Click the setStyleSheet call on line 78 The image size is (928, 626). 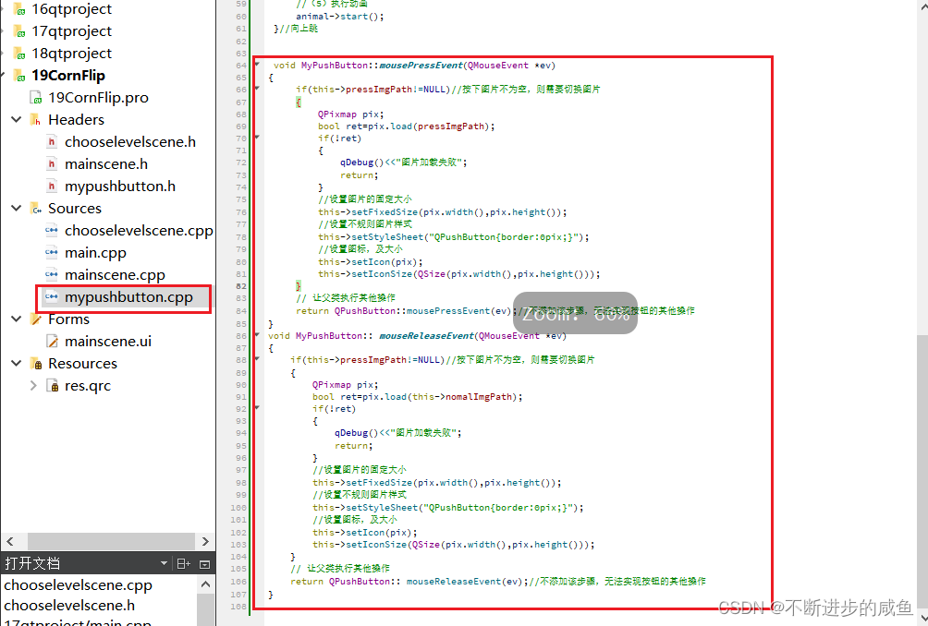point(453,237)
